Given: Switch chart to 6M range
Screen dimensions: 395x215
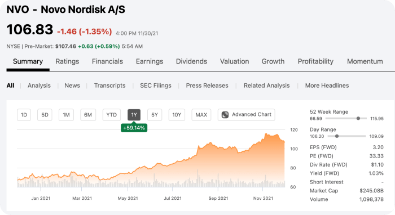Looking at the screenshot, I should click(x=88, y=115).
